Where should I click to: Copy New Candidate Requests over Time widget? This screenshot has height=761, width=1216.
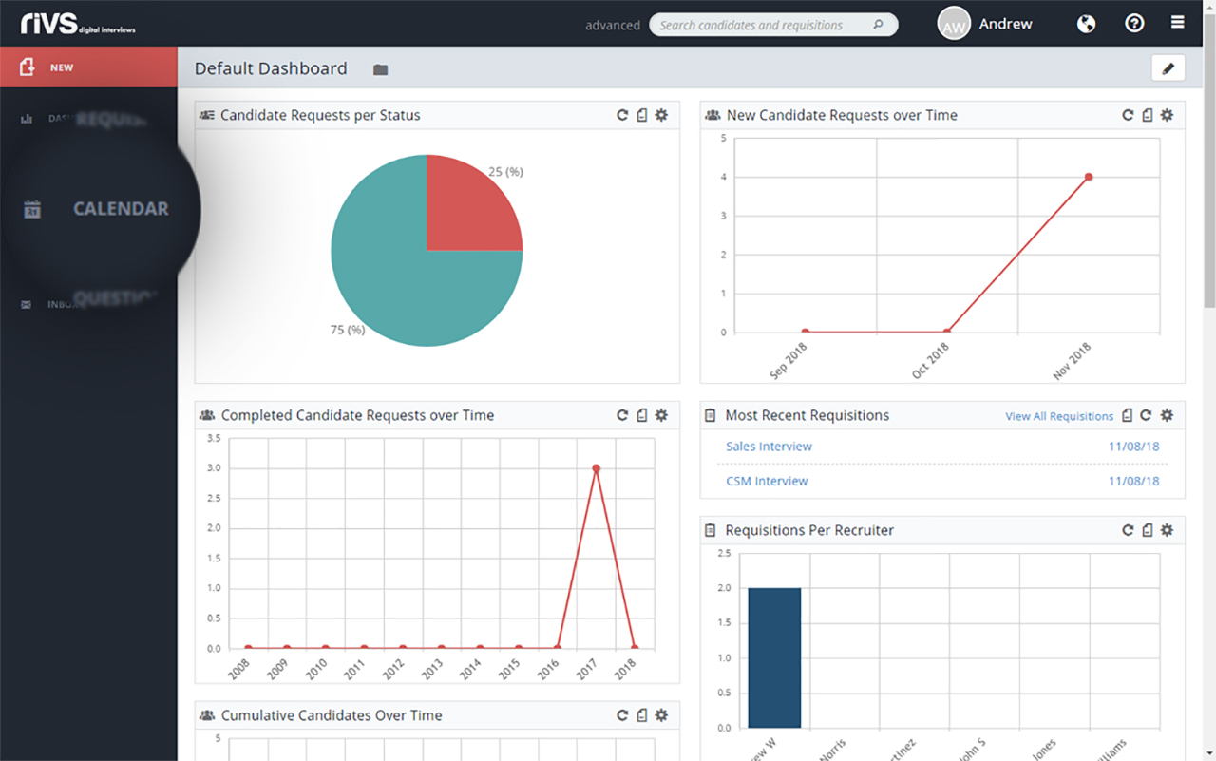(1148, 115)
